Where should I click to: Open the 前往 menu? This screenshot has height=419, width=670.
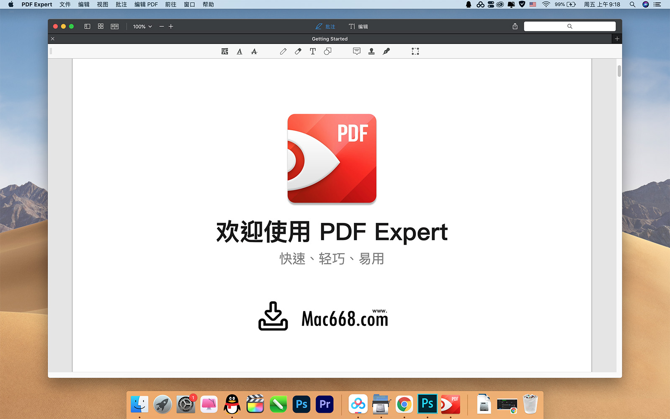(x=171, y=5)
